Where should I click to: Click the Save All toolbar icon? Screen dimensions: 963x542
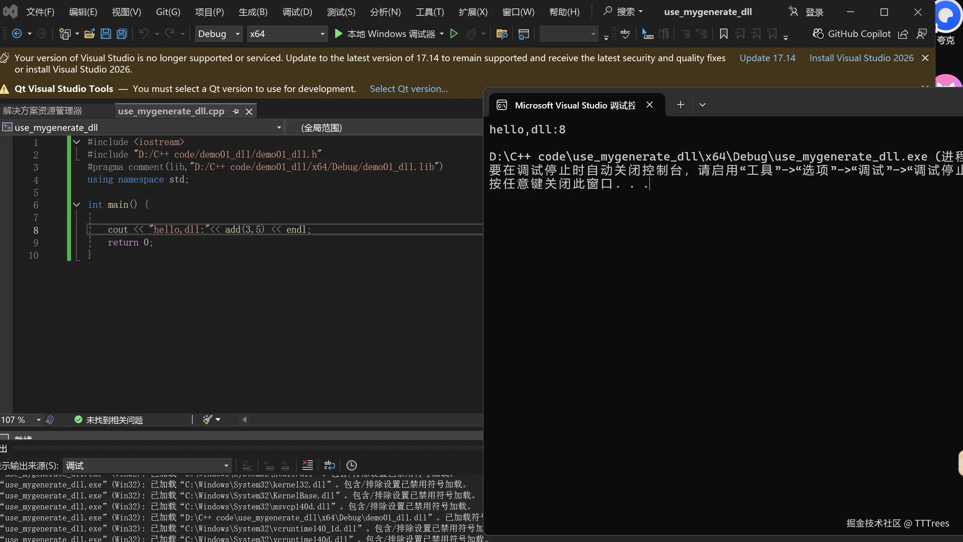tap(122, 34)
